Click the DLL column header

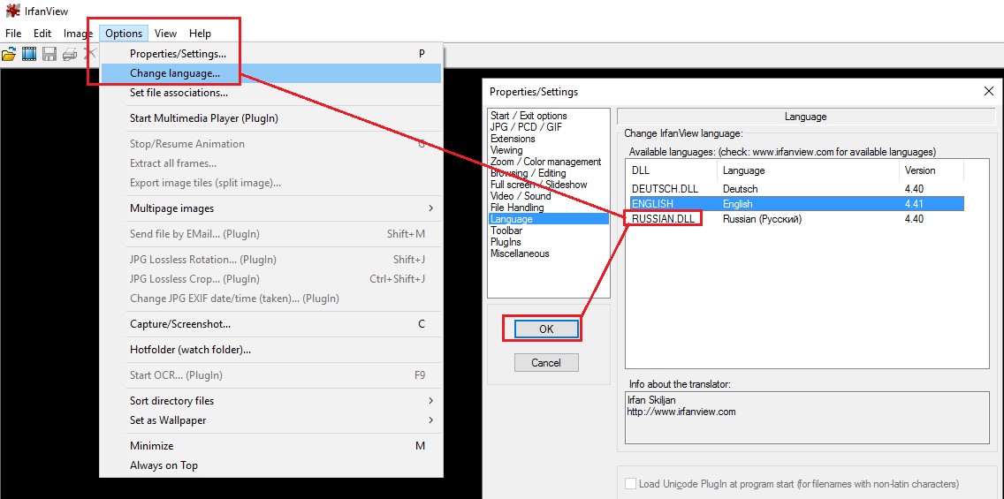(672, 170)
